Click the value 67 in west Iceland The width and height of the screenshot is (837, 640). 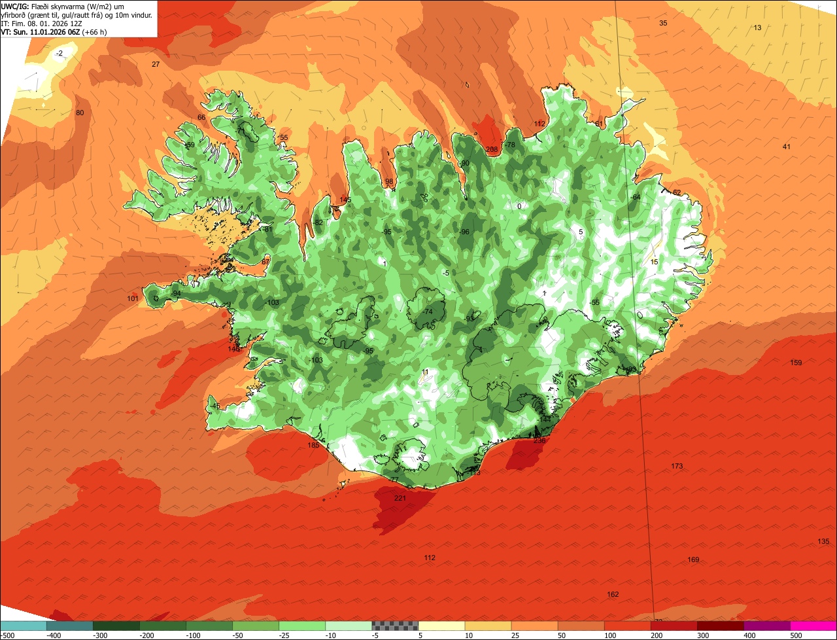click(265, 262)
